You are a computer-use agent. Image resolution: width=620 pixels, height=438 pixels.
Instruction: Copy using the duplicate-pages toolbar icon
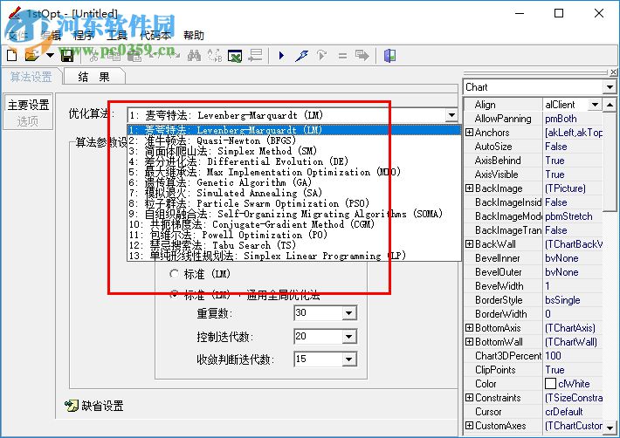(x=114, y=56)
